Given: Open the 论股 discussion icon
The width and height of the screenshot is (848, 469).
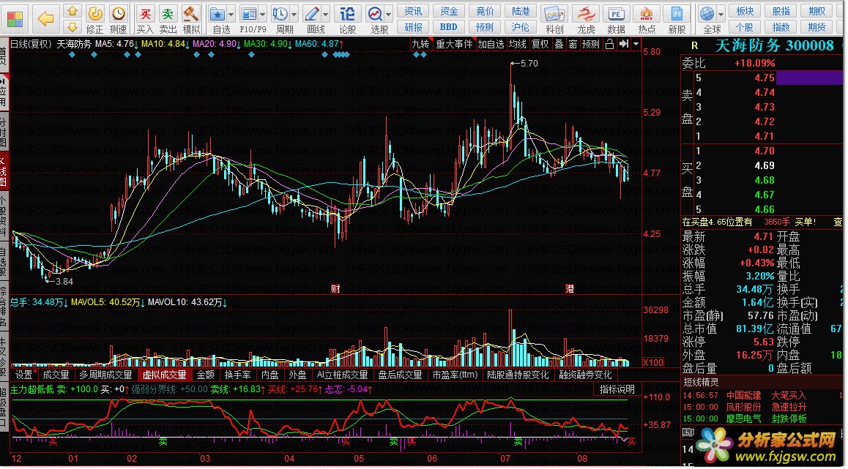Looking at the screenshot, I should tap(347, 14).
